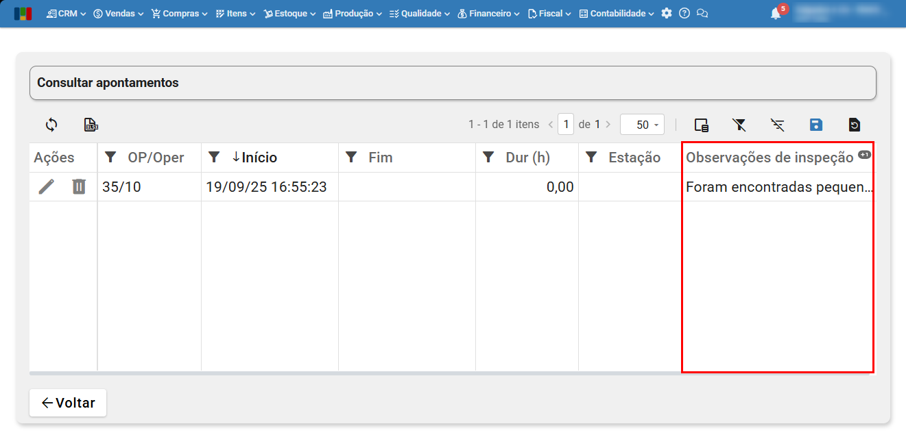Restore default grid layout icon
This screenshot has height=448, width=906.
[x=854, y=125]
